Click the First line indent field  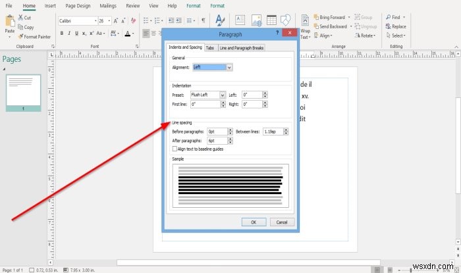tap(205, 104)
